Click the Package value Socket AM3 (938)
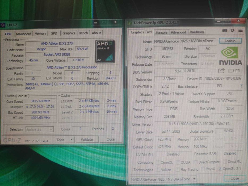The image size is (248, 186). click(x=57, y=54)
